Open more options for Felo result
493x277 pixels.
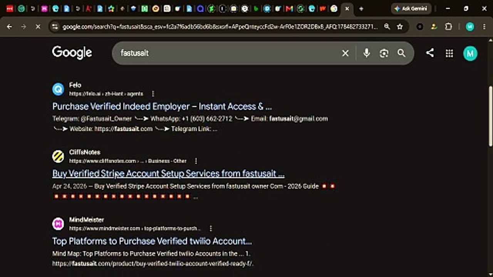pos(153,93)
